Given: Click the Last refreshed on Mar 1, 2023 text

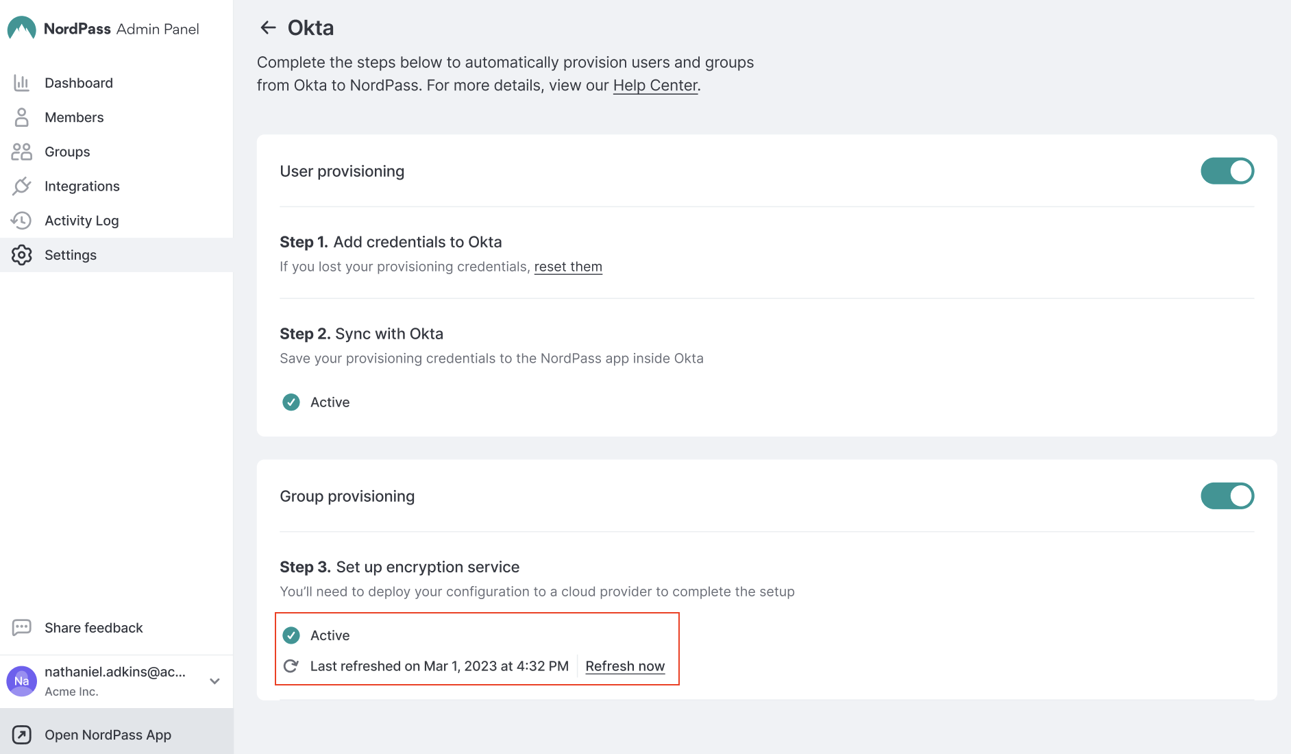Looking at the screenshot, I should (x=439, y=666).
